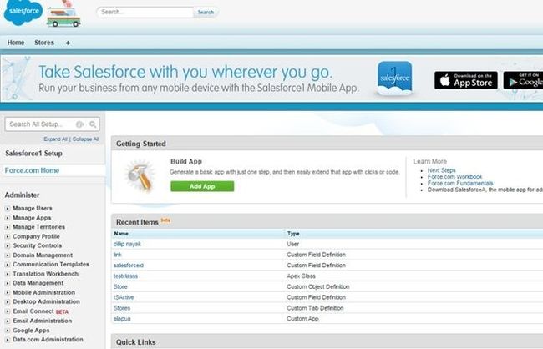
Task: Open the Get it on Google Play badge
Action: pyautogui.click(x=523, y=80)
